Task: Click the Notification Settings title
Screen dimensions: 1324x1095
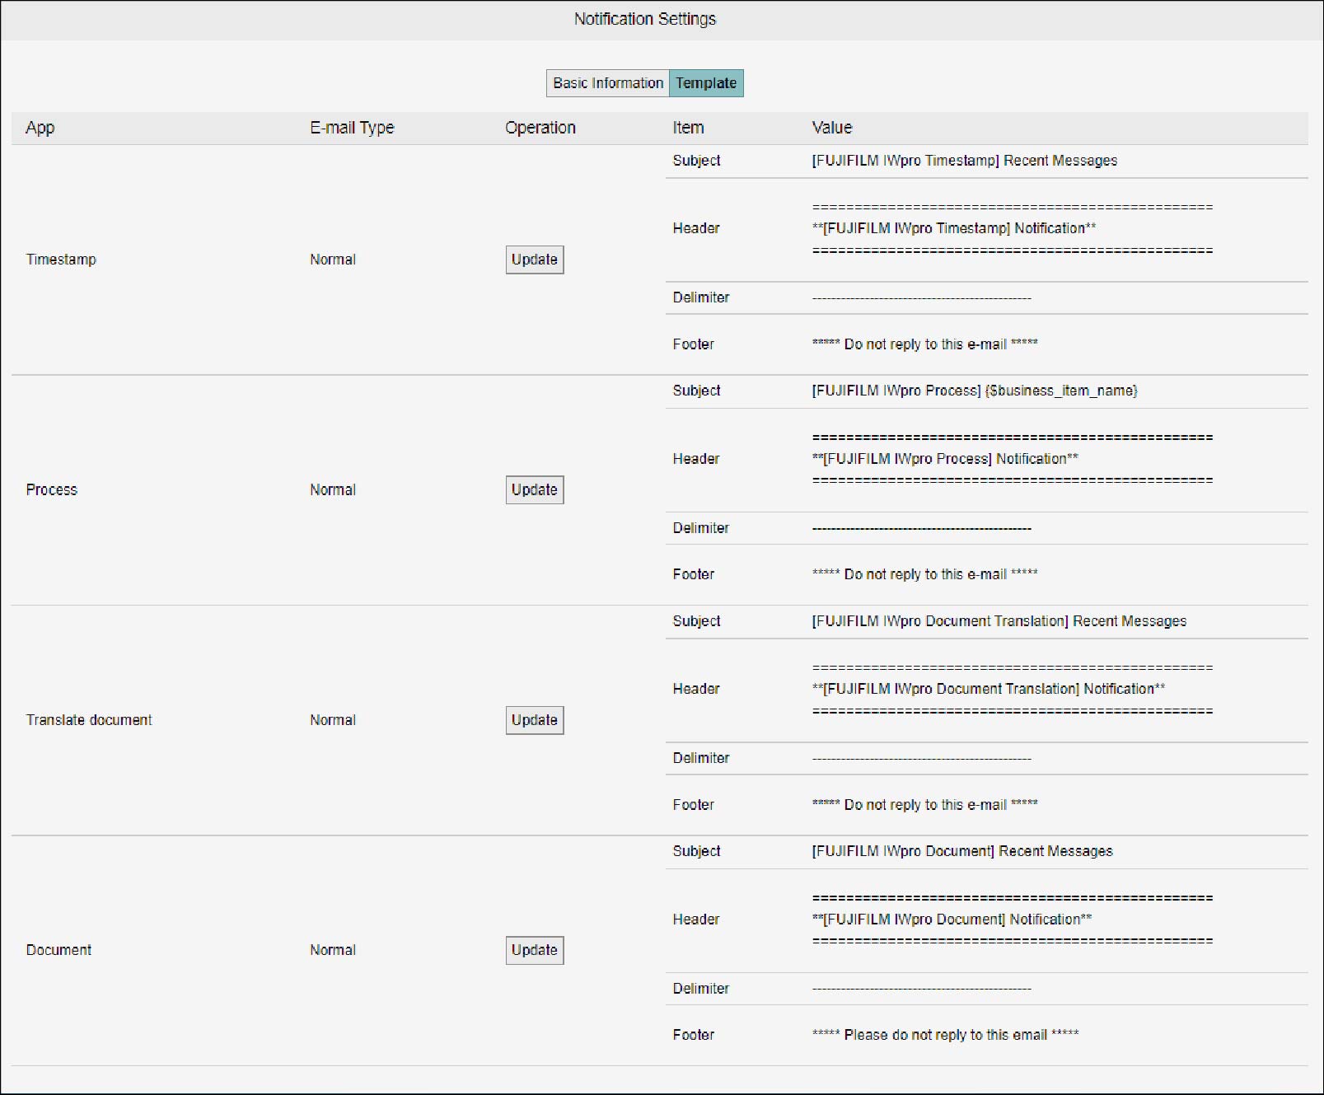Action: coord(645,19)
